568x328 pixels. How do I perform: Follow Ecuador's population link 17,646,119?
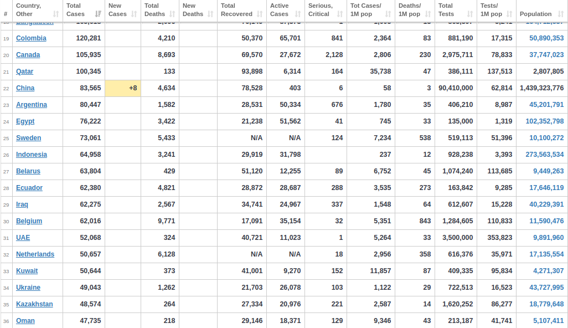[546, 188]
